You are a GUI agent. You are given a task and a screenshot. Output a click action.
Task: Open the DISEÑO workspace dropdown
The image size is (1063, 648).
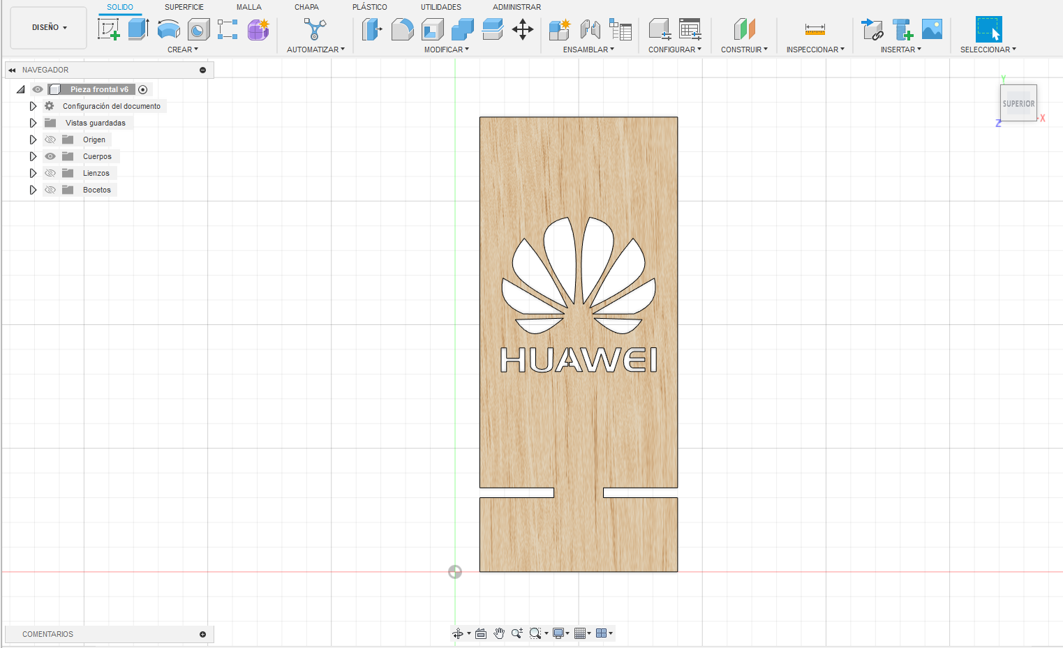49,28
